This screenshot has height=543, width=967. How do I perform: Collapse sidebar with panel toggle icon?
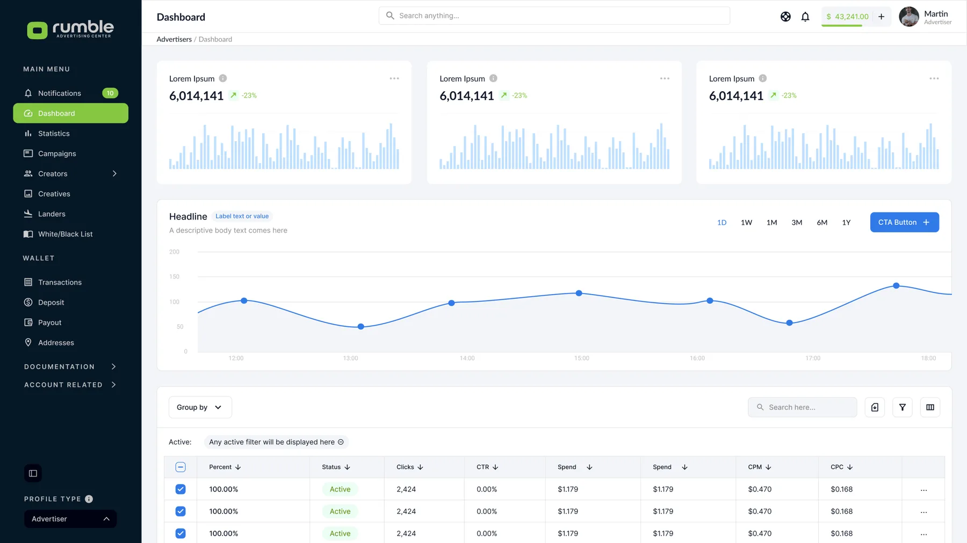coord(33,473)
